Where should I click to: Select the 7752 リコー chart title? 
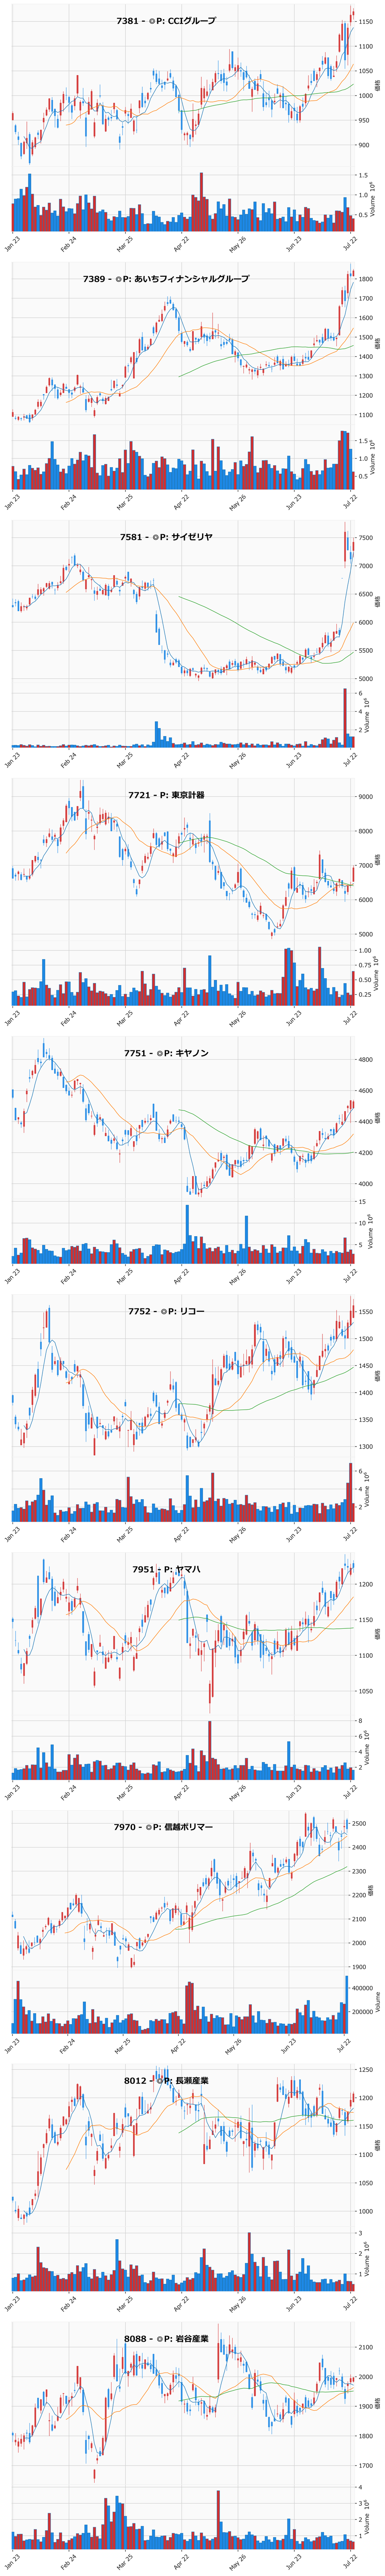click(166, 1311)
